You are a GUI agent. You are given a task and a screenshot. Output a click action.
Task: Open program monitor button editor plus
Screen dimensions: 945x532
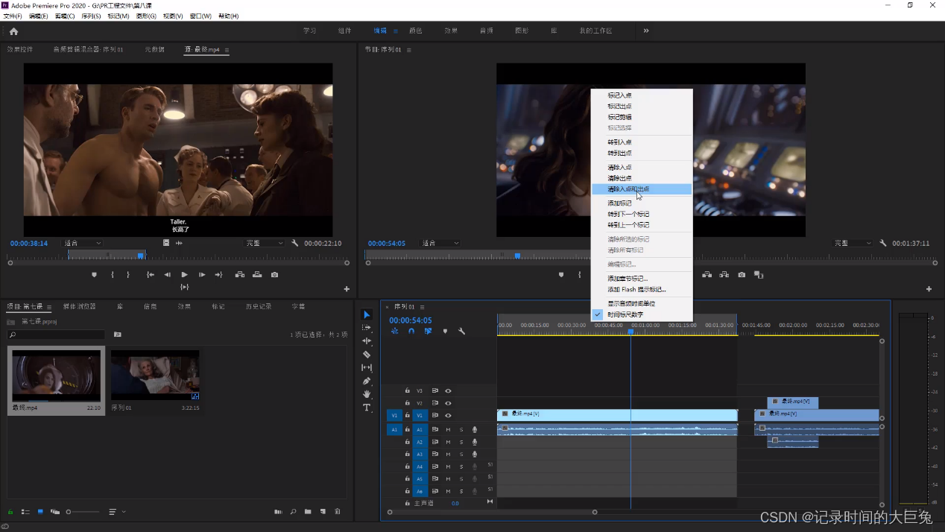tap(929, 289)
